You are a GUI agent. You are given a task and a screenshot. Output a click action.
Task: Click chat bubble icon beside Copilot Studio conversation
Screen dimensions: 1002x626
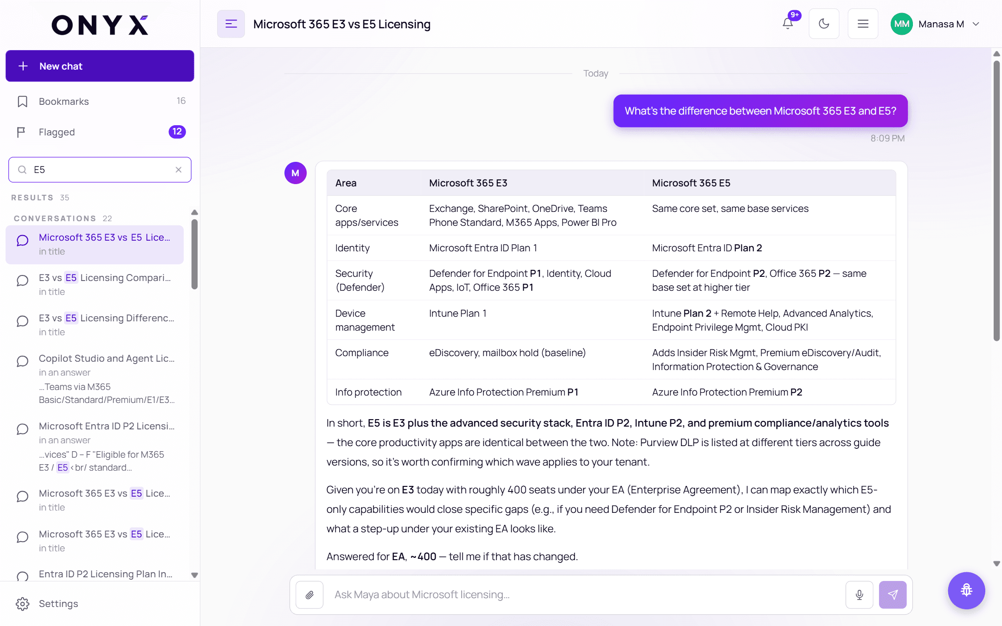[22, 361]
